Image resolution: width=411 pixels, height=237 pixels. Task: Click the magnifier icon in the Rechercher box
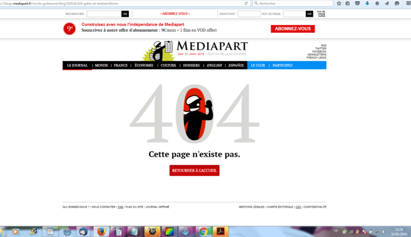256,3
